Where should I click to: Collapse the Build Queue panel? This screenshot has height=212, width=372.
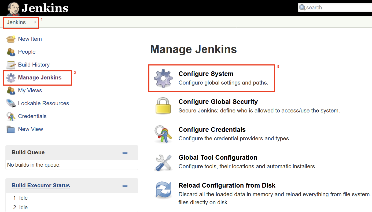coord(125,153)
